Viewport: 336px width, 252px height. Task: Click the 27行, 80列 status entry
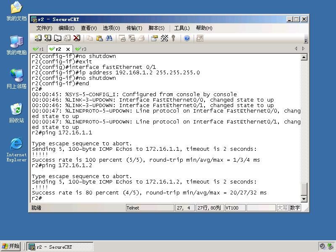210,208
